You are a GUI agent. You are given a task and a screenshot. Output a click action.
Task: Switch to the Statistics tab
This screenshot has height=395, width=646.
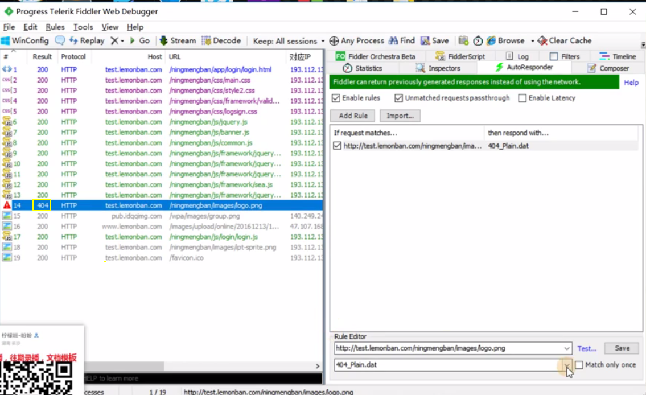(x=363, y=68)
